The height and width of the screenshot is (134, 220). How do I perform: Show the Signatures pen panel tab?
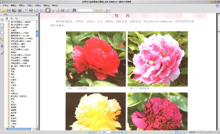[2, 52]
